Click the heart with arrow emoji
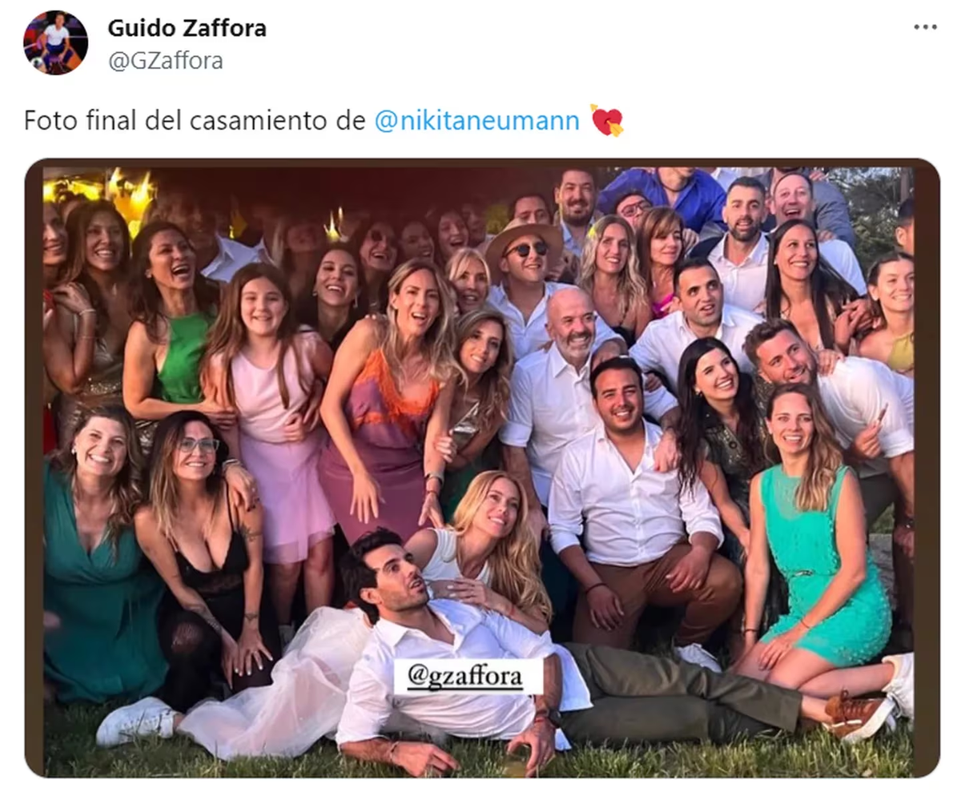 pyautogui.click(x=607, y=120)
